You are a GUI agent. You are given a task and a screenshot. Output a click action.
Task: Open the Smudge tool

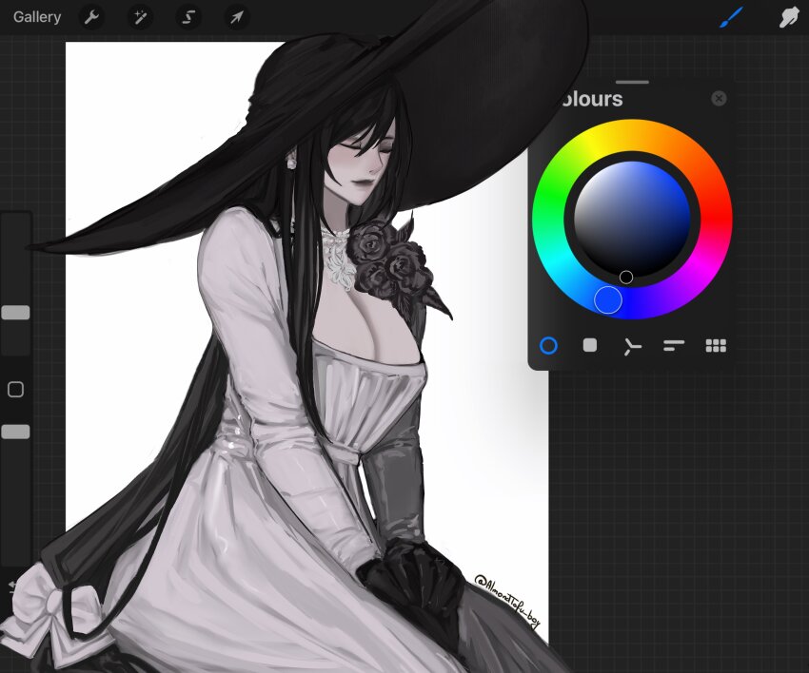click(x=790, y=16)
